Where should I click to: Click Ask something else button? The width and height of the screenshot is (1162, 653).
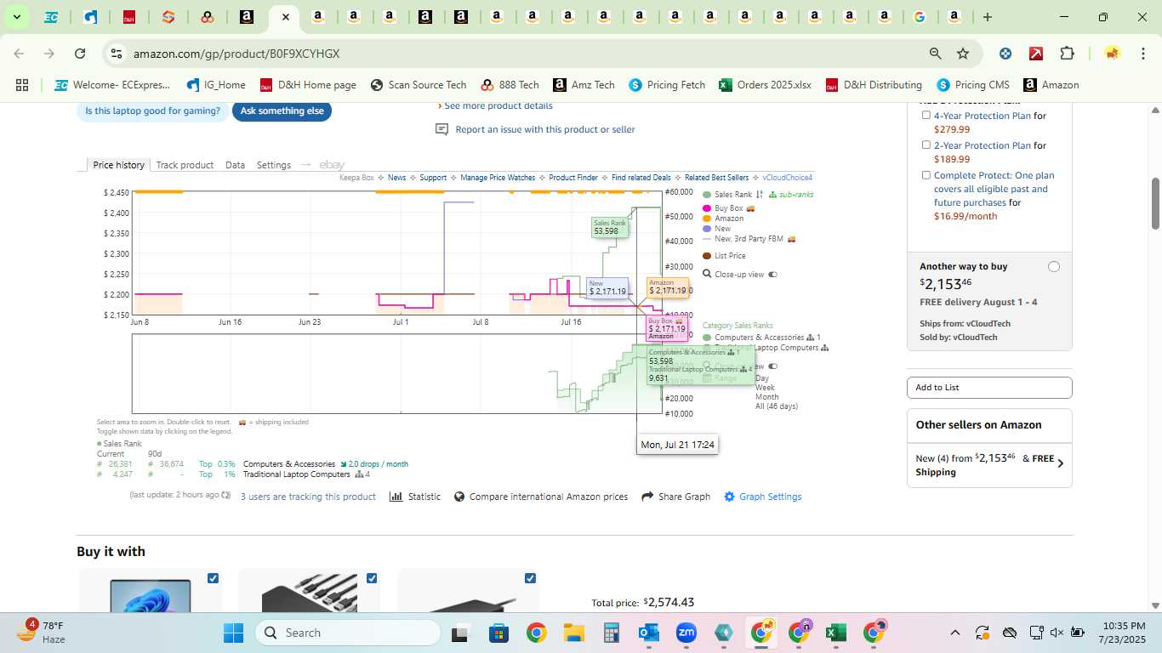[282, 111]
